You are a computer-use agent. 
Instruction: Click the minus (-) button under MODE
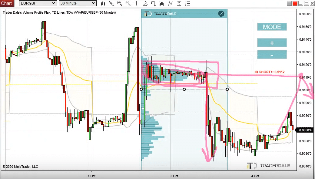(x=272, y=55)
